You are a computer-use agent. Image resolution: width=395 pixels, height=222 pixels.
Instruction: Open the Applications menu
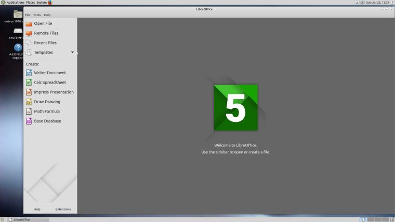(x=16, y=3)
